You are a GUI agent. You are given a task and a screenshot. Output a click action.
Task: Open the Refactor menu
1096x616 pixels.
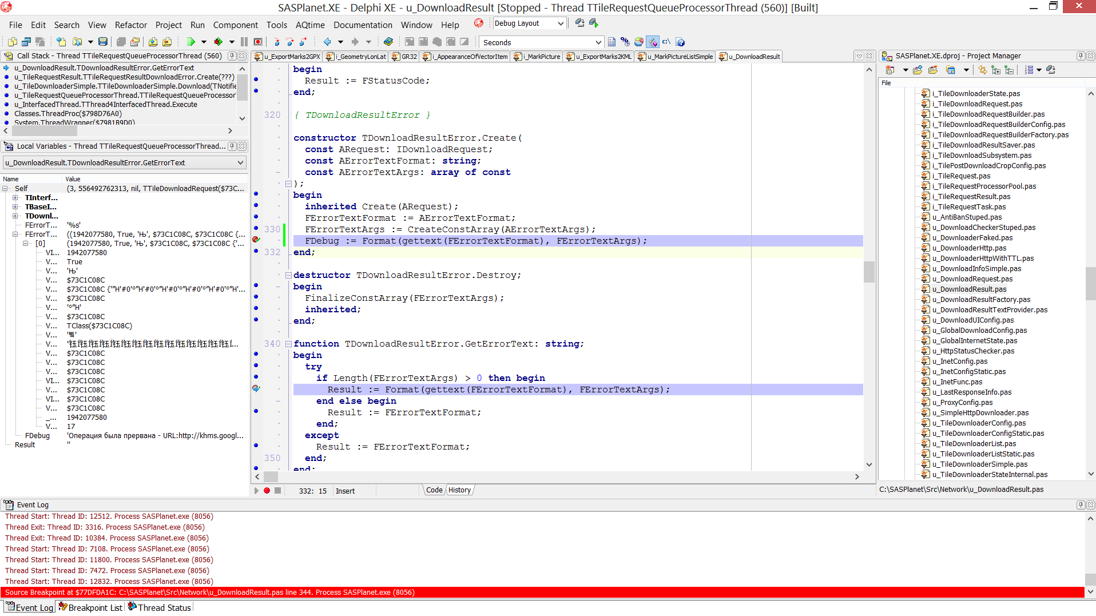coord(130,25)
